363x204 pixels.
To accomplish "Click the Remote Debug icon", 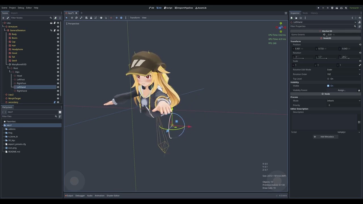I will (332, 8).
